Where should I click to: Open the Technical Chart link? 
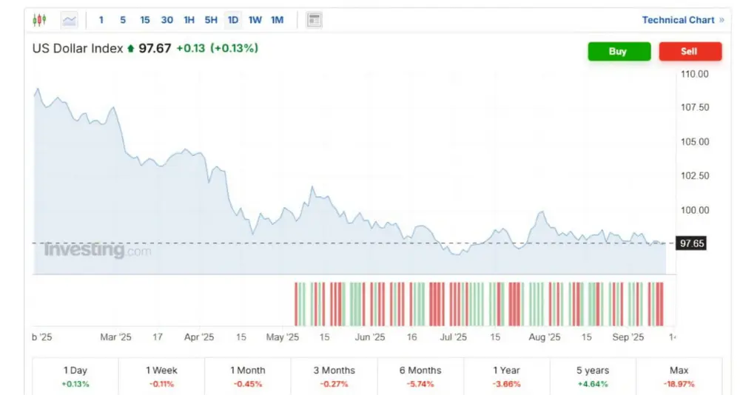[678, 20]
